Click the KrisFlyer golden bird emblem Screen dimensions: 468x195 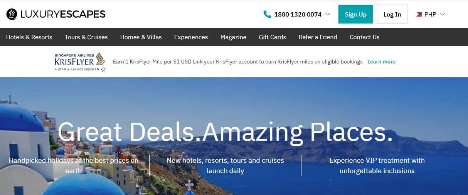point(100,59)
